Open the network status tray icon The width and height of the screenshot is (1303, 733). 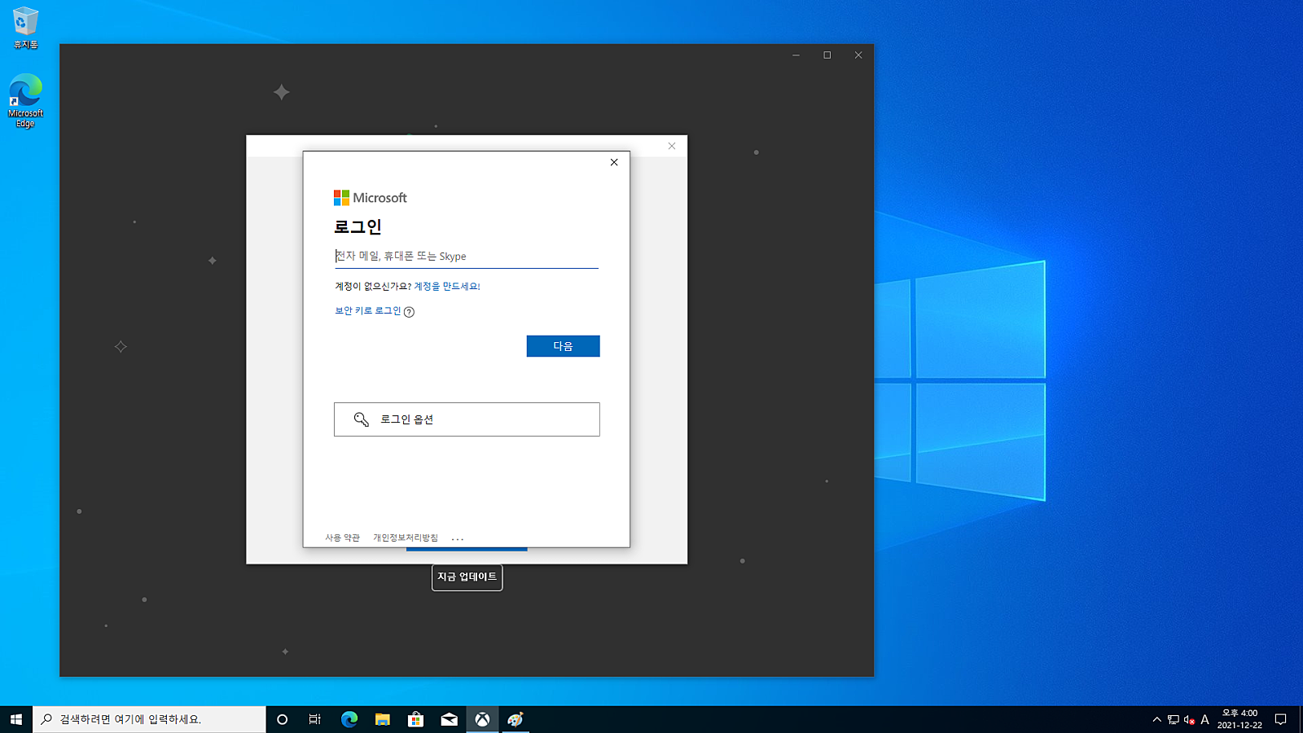pos(1174,719)
